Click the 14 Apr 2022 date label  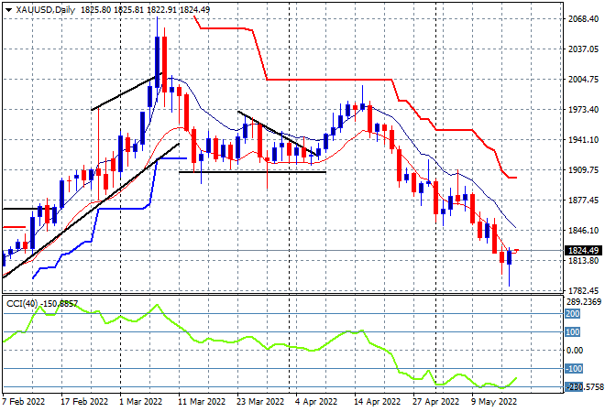coord(377,402)
